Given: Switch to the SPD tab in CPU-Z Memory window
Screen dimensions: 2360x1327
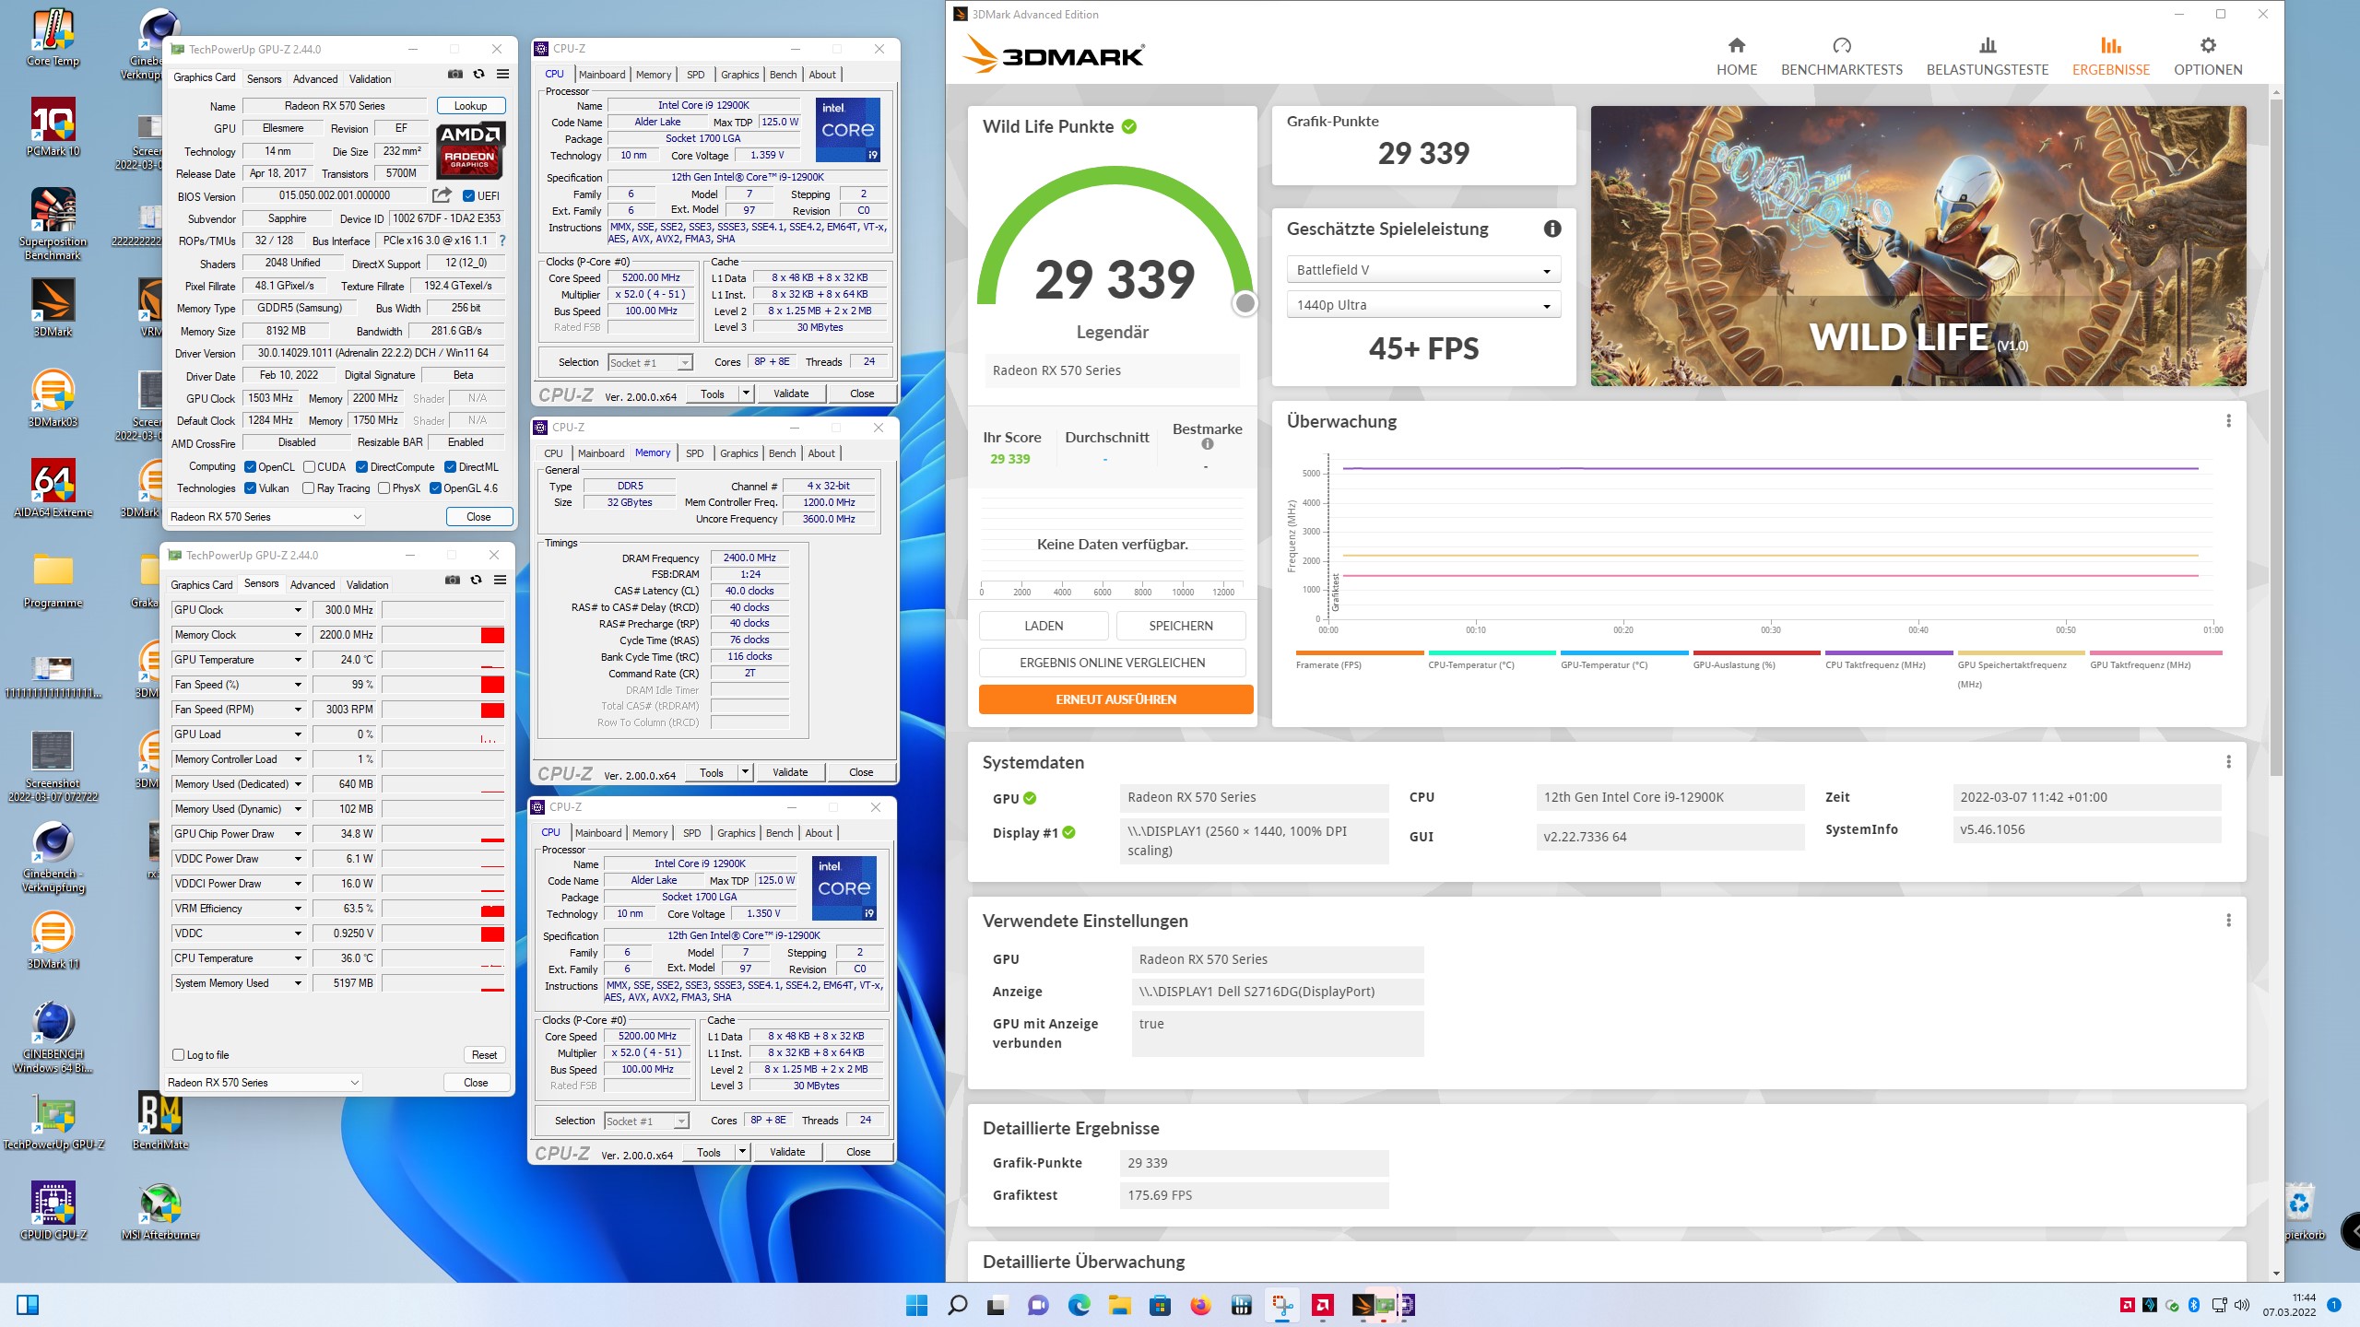Looking at the screenshot, I should (695, 453).
